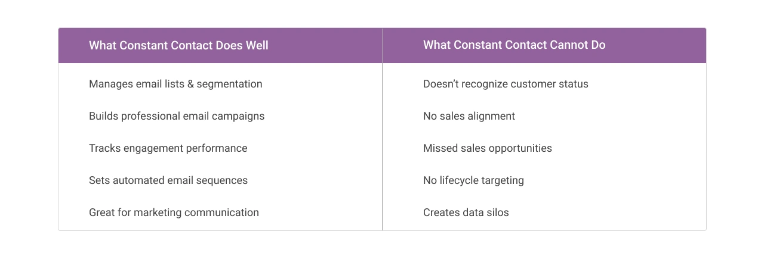The height and width of the screenshot is (272, 764).
Task: Click 'Tracks engagement performance' entry
Action: (168, 148)
